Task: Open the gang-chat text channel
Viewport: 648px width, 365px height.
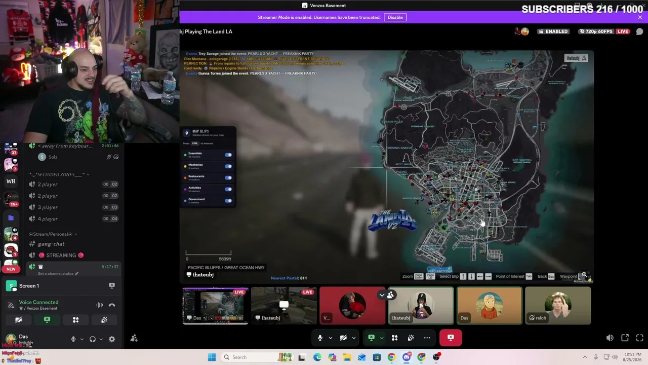Action: pyautogui.click(x=74, y=244)
